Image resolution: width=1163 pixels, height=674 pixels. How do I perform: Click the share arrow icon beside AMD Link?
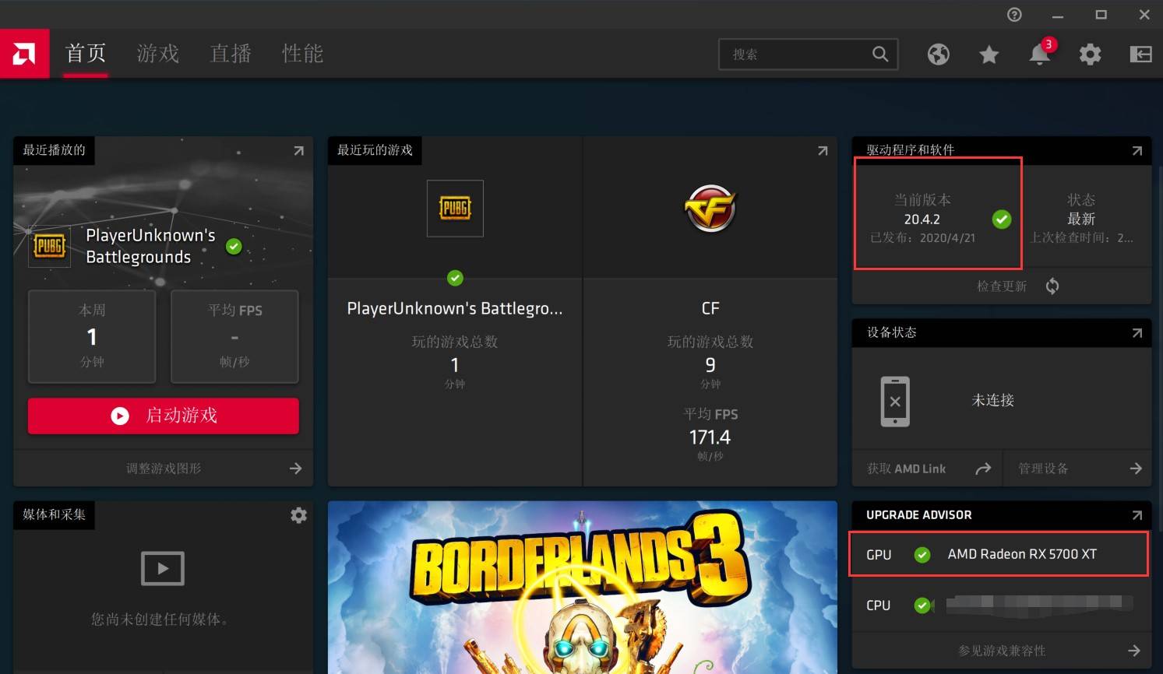pos(983,469)
